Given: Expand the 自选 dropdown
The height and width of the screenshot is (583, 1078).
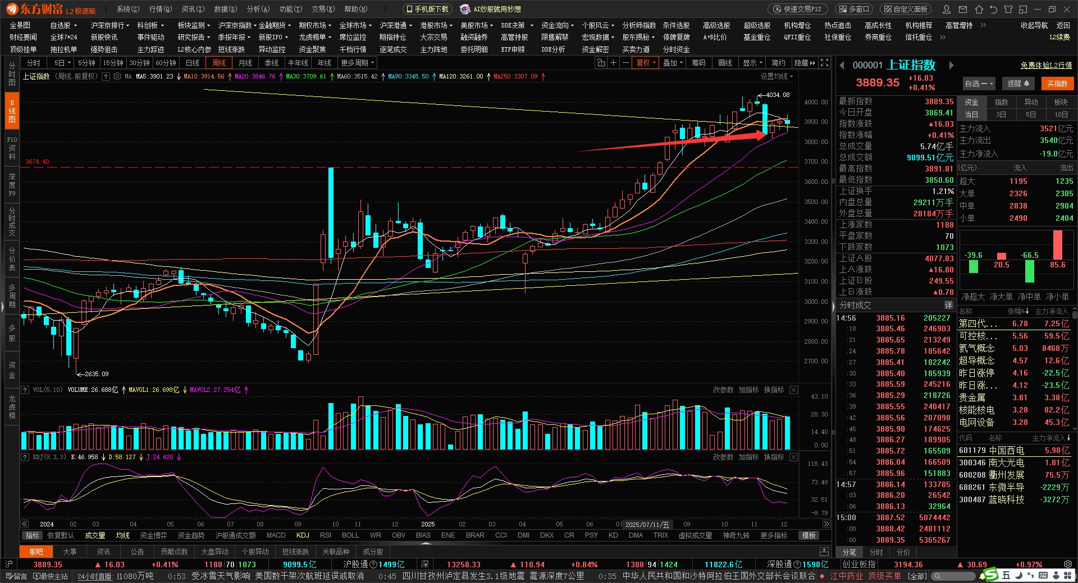Looking at the screenshot, I should [x=979, y=84].
